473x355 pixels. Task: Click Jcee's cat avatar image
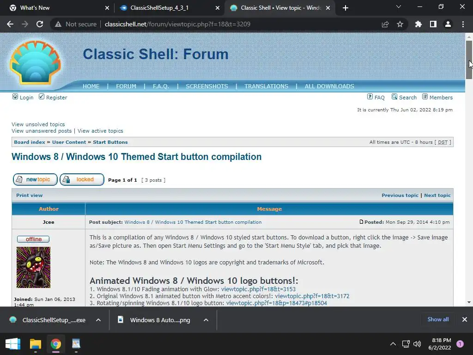[x=33, y=268]
